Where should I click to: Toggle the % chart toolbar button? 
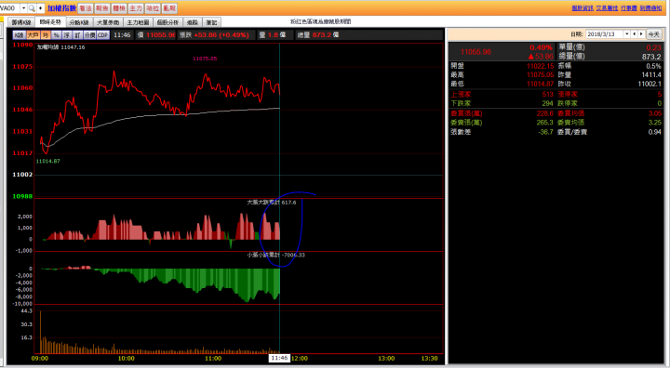click(57, 35)
